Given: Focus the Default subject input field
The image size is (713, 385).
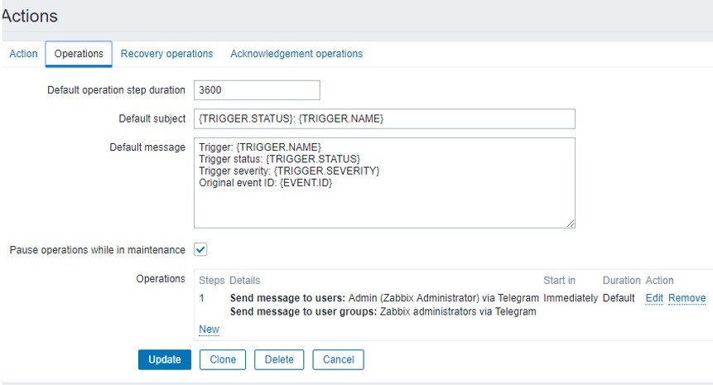Looking at the screenshot, I should tap(384, 119).
